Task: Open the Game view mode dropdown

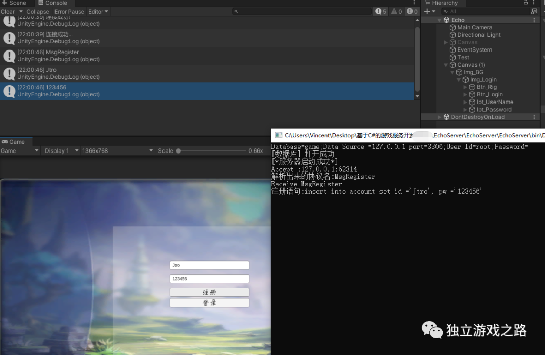Action: click(20, 151)
